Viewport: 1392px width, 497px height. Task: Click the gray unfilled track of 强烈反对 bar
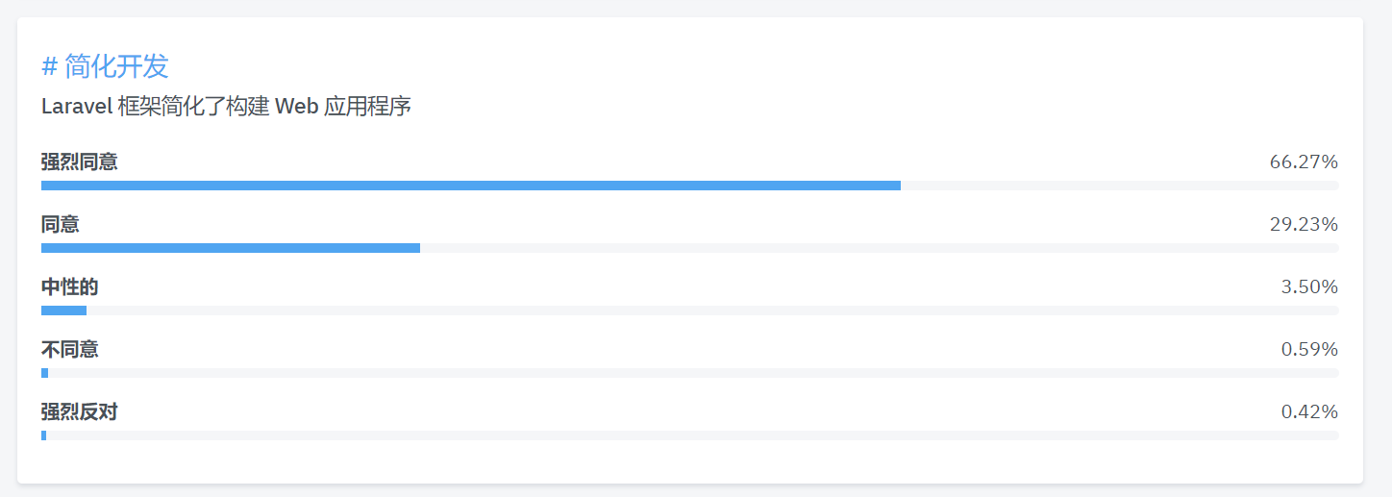(692, 435)
